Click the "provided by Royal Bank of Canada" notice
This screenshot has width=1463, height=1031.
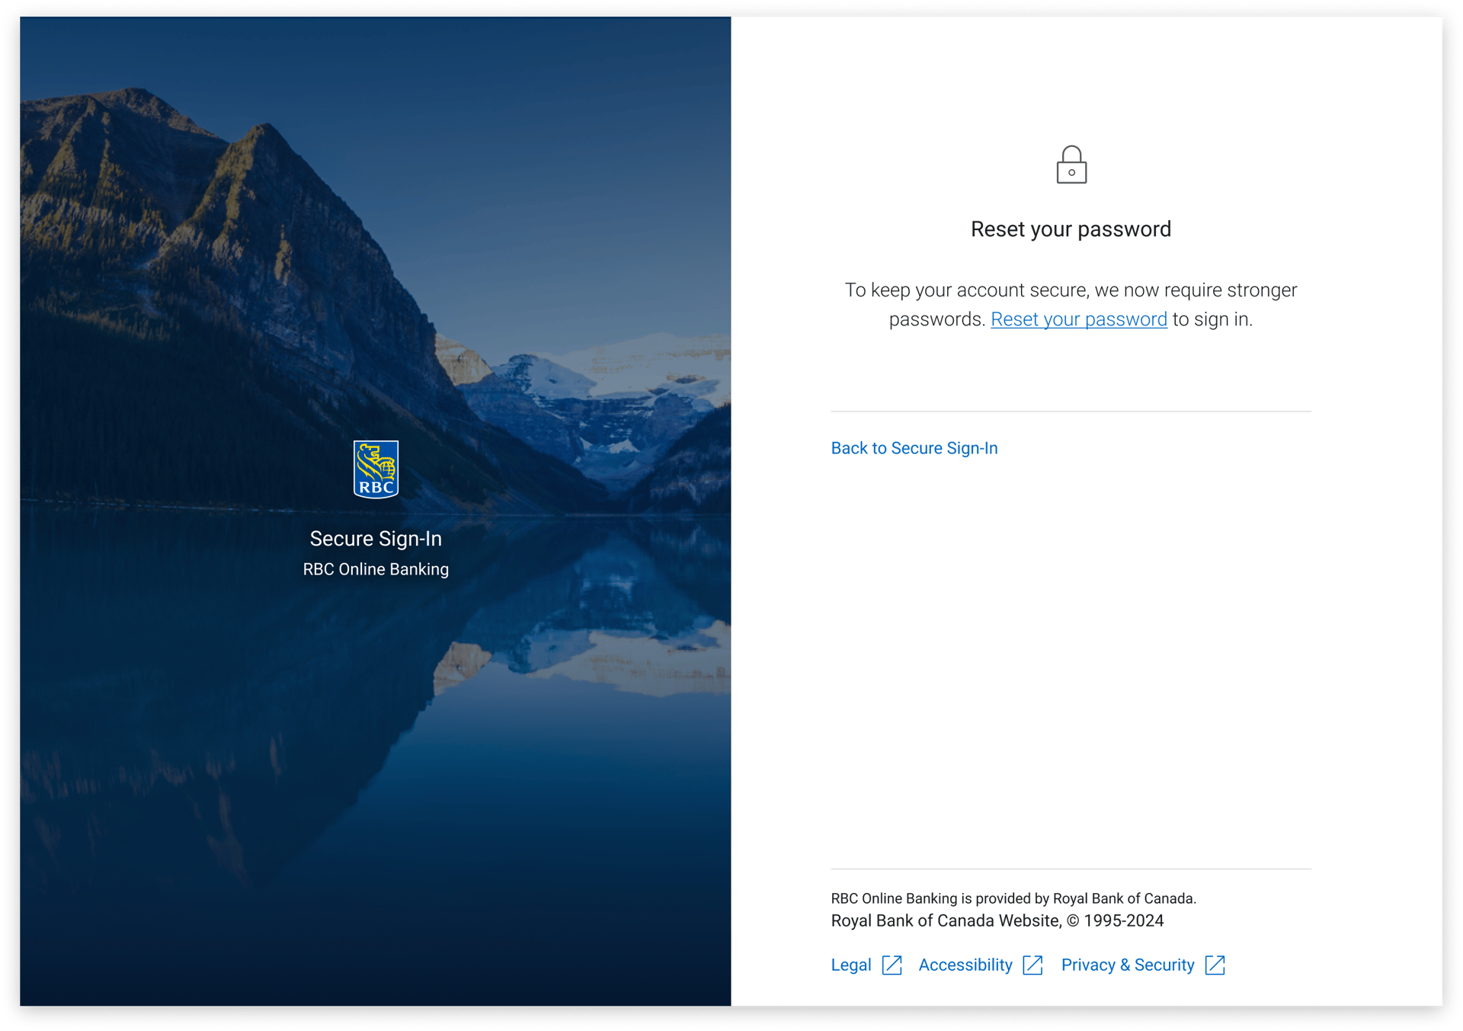(x=1013, y=898)
